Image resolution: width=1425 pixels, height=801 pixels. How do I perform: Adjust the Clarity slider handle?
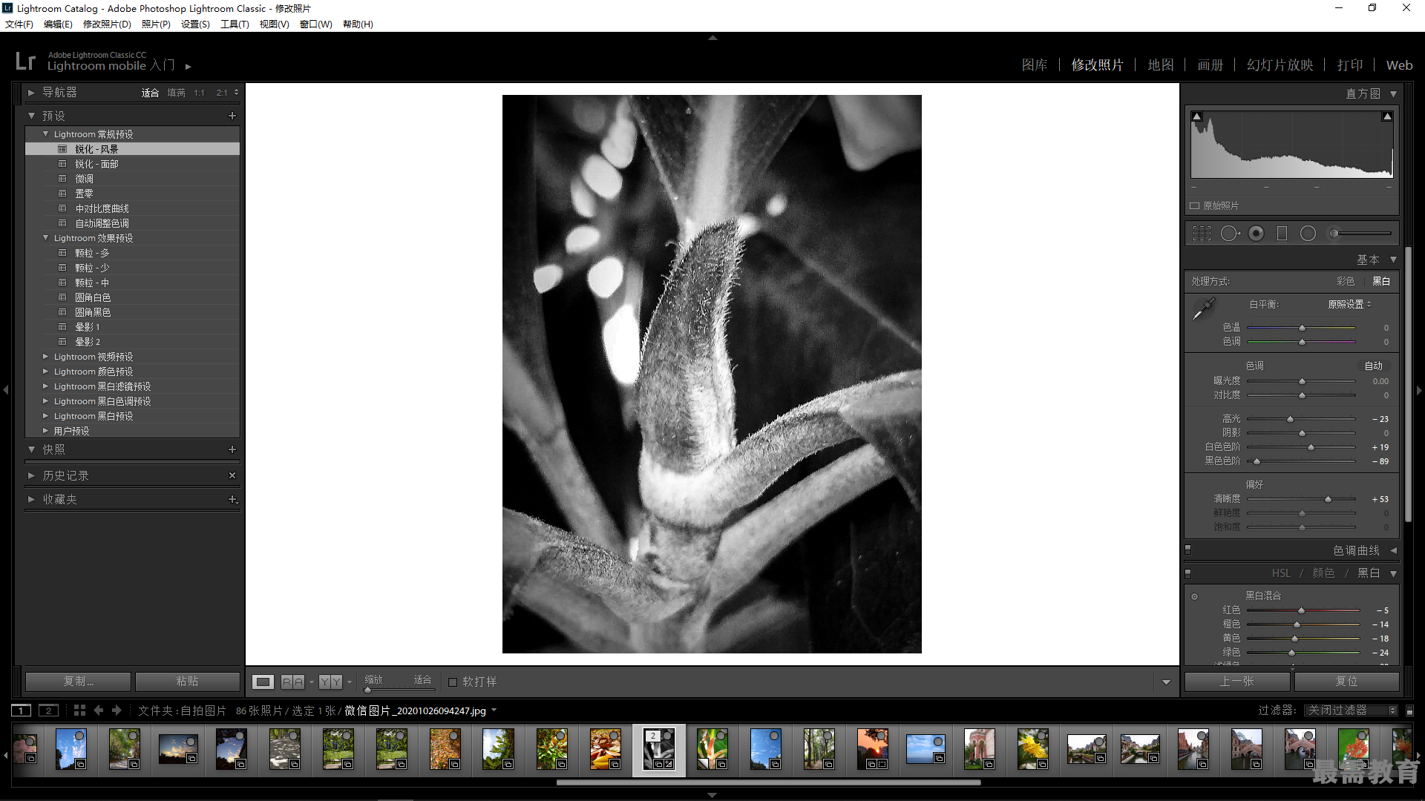point(1328,499)
